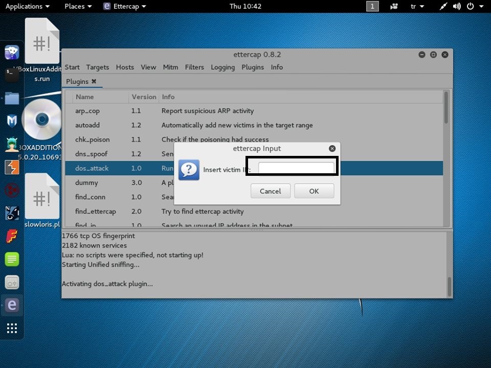Sort by the Name column header
491x368 pixels.
click(100, 97)
